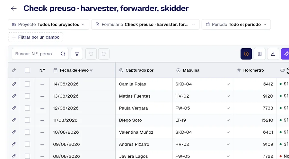
Task: Edit the 08/08/2026 row with pencil
Action: [14, 156]
